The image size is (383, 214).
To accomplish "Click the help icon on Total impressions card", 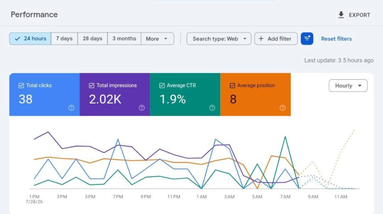I will pos(142,108).
